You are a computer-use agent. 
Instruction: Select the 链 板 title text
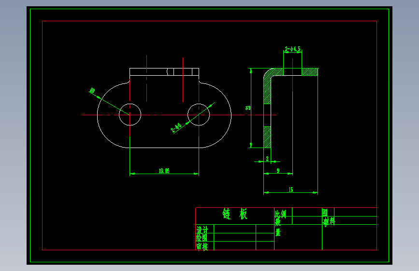(235, 214)
